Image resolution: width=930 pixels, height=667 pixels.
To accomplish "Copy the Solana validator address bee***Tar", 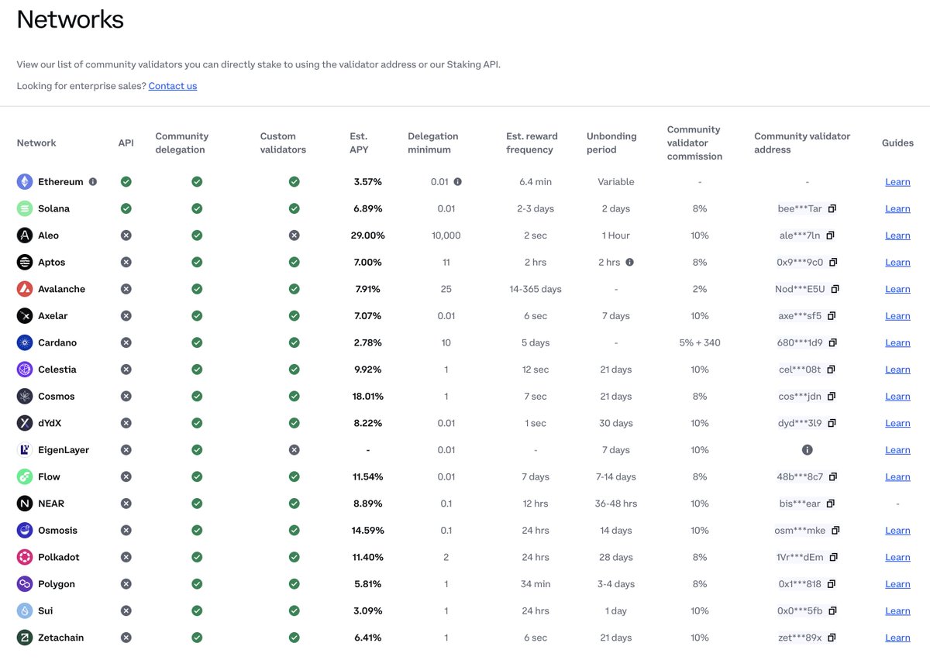I will coord(832,208).
